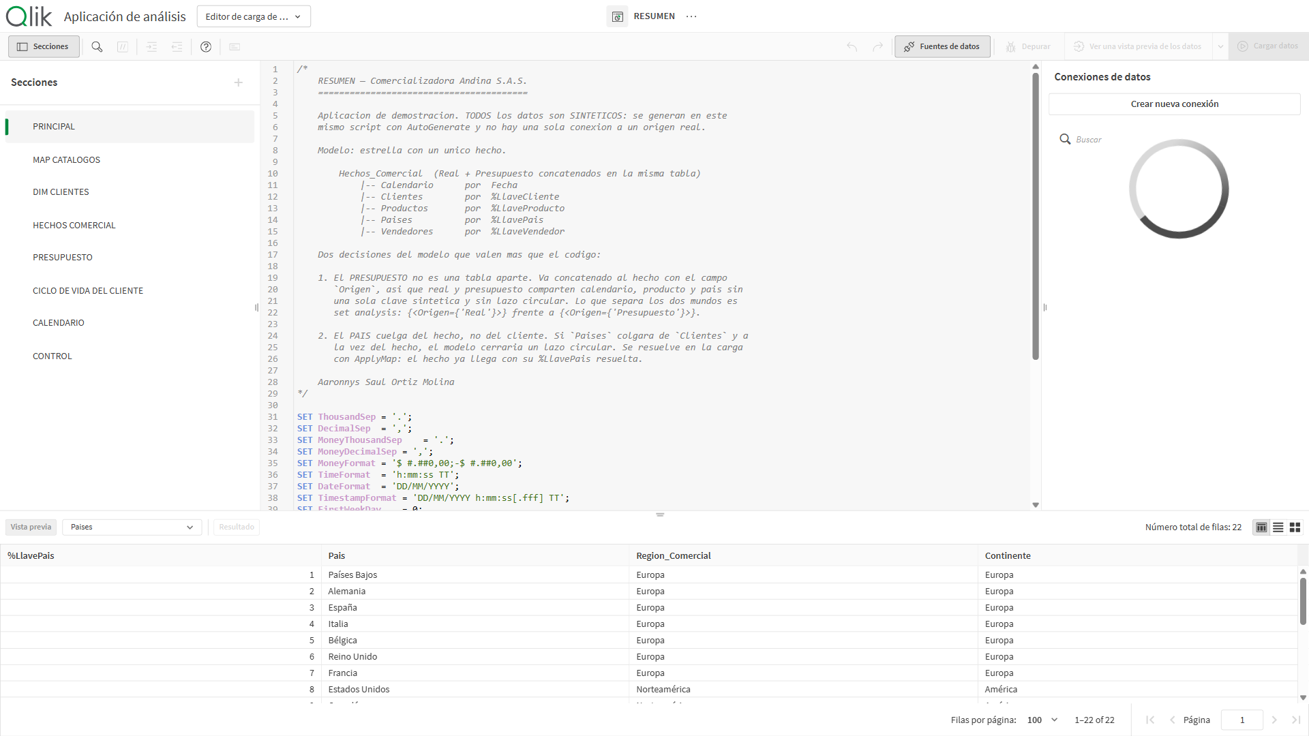Undo the last script edit
The height and width of the screenshot is (736, 1309).
(x=852, y=46)
